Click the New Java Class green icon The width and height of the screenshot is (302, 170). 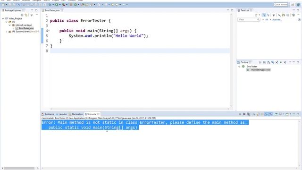tap(75, 4)
